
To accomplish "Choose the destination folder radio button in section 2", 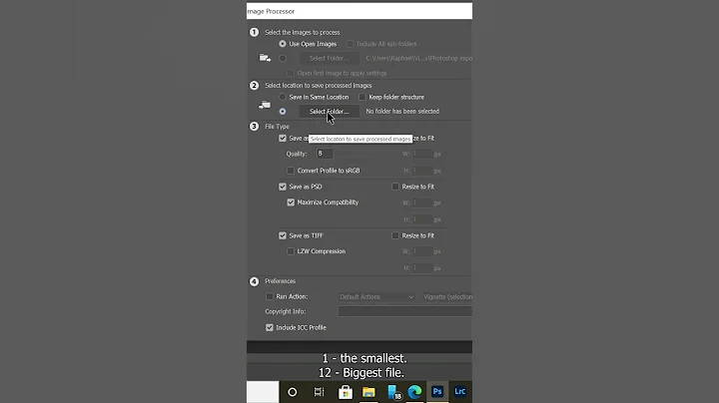I will pyautogui.click(x=283, y=112).
